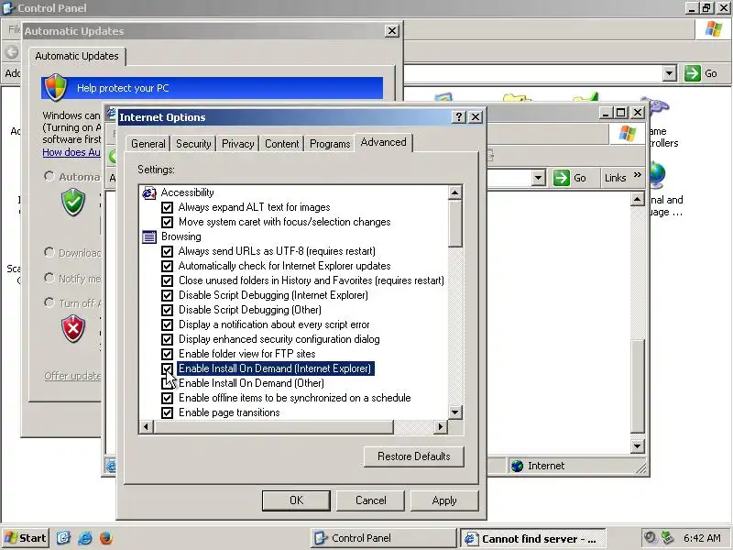Click the browser window vertical scrollbar thumb
Image resolution: width=733 pixels, height=550 pixels.
click(637, 386)
